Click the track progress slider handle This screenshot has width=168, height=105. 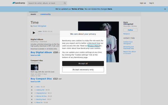[40, 34]
